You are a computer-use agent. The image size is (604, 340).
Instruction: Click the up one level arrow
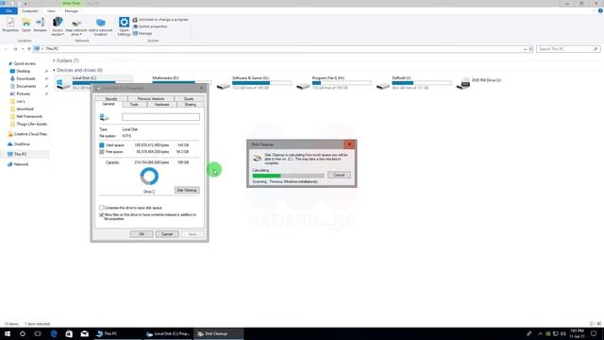29,49
